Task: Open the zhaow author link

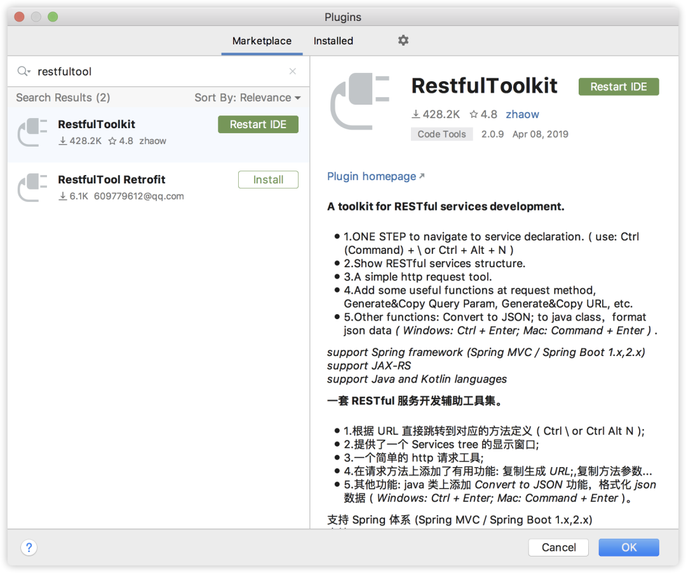Action: click(x=522, y=114)
